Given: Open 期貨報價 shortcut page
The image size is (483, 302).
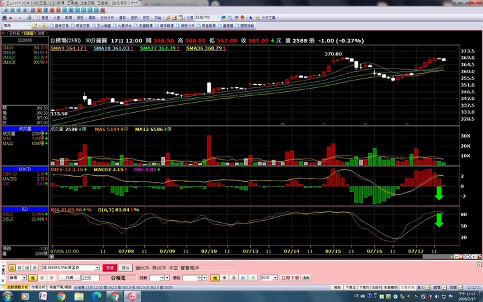Looking at the screenshot, I should point(206,26).
